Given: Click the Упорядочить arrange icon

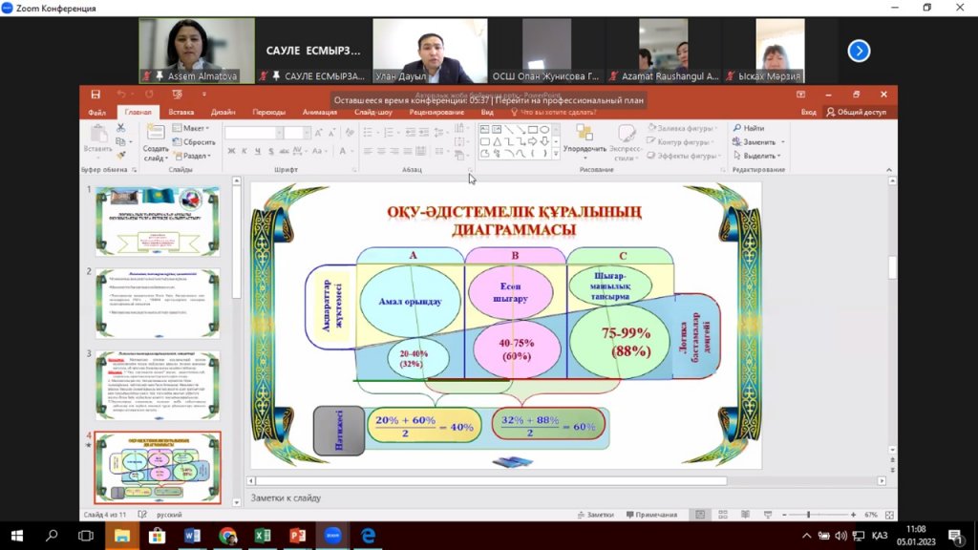Looking at the screenshot, I should (585, 133).
